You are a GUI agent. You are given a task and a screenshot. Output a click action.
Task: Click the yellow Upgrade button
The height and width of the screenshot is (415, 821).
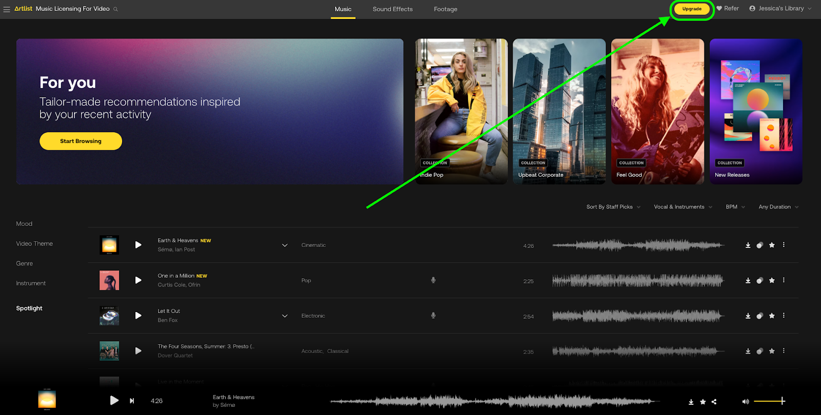(692, 9)
